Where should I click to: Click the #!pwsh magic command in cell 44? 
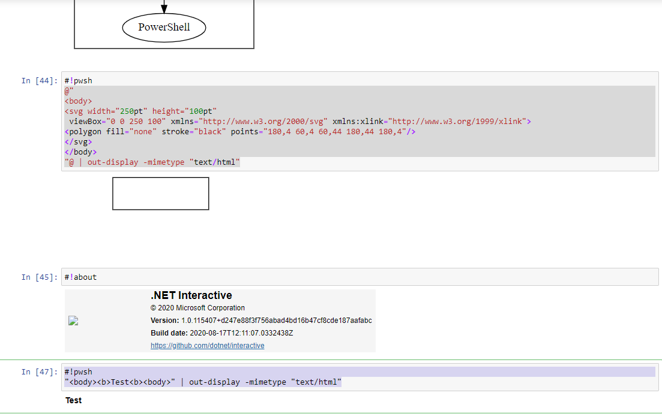coord(79,80)
